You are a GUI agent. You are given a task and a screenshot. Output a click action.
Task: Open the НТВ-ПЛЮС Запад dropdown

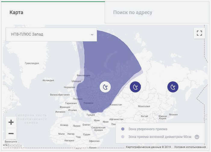tap(51, 34)
